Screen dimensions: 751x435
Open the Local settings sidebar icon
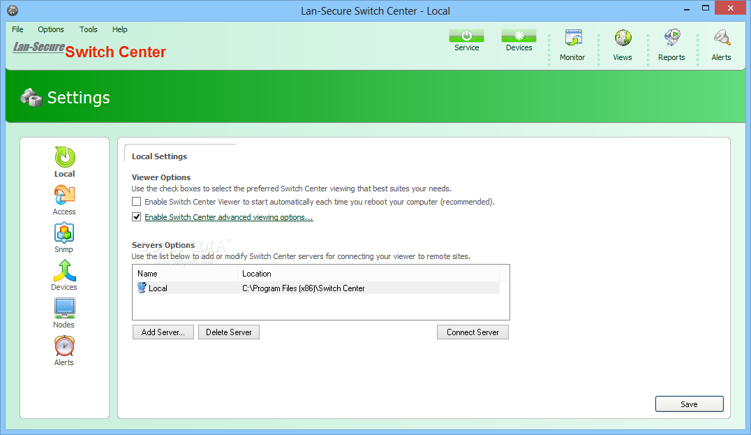coord(65,157)
